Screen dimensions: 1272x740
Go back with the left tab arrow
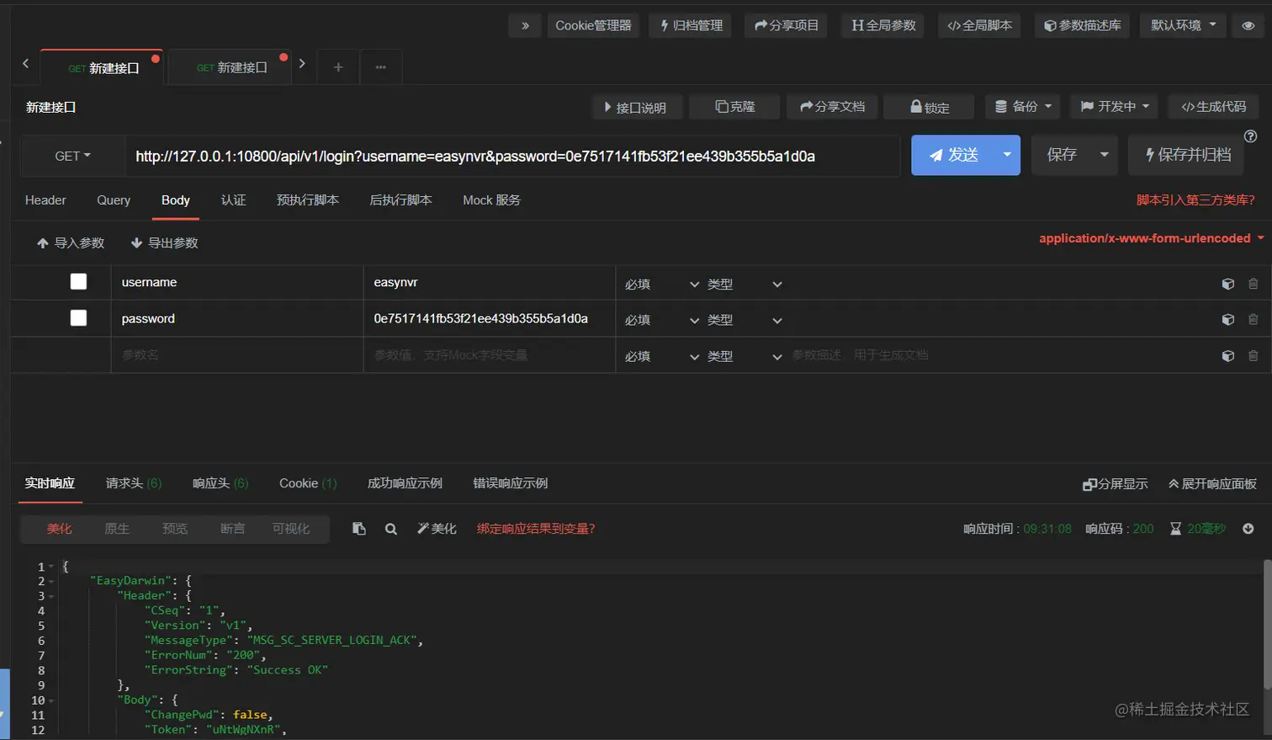pyautogui.click(x=26, y=63)
